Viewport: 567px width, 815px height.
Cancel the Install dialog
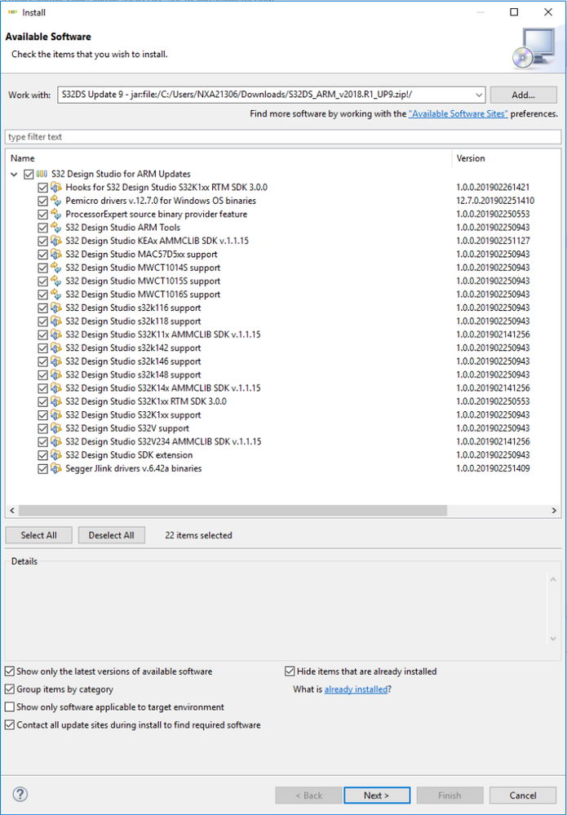[x=523, y=795]
